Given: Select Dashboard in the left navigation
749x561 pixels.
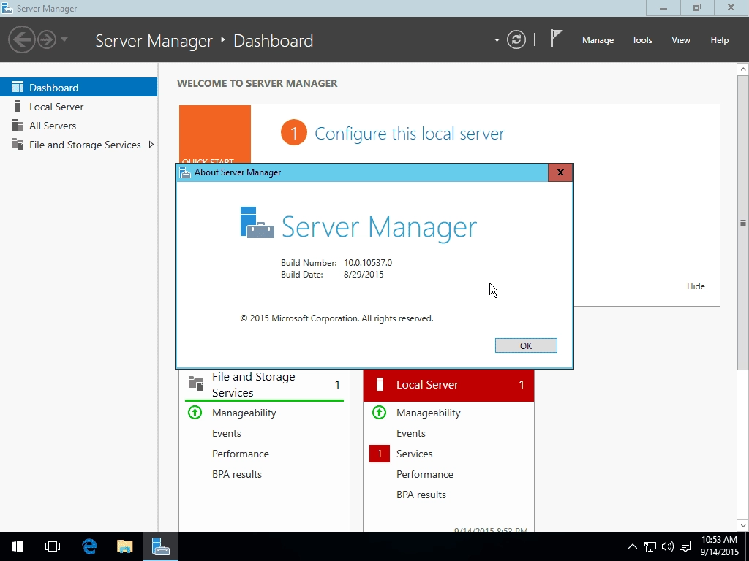Looking at the screenshot, I should click(x=79, y=88).
